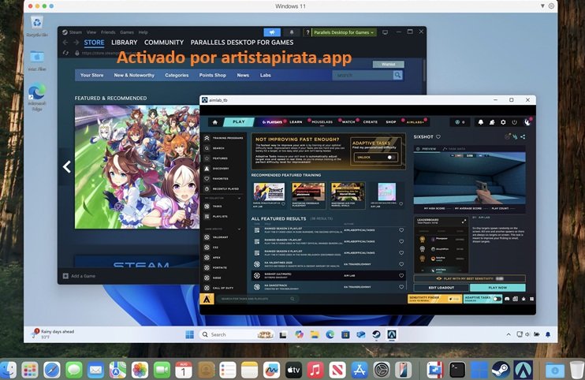The width and height of the screenshot is (585, 380).
Task: Open Aim Lab Create tab
Action: pos(371,122)
